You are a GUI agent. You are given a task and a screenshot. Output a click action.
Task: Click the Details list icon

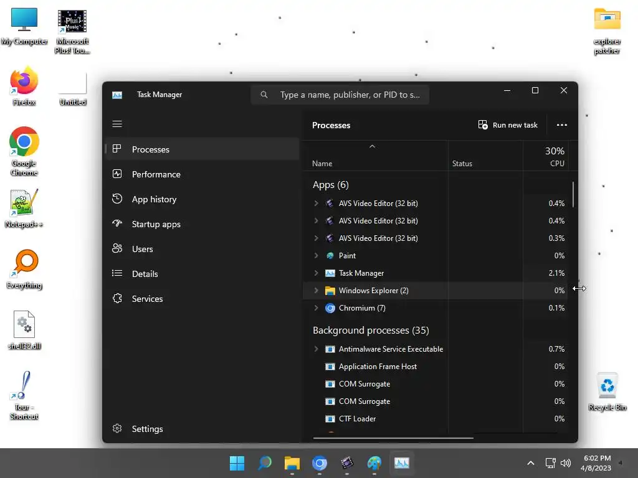[x=117, y=273]
